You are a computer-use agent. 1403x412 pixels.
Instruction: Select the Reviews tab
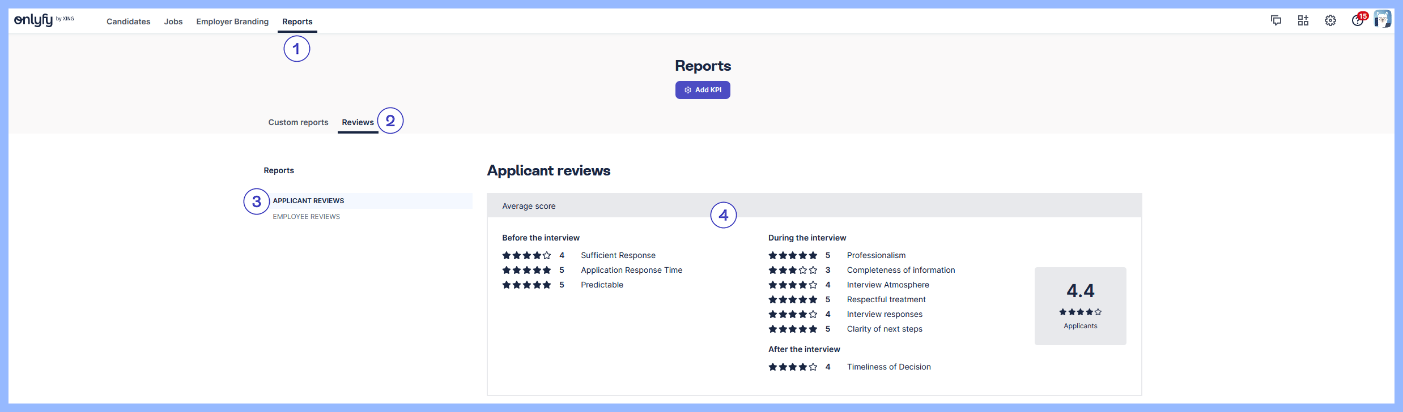(x=358, y=122)
